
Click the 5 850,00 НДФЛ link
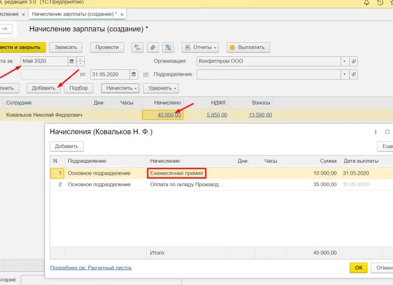coord(217,115)
